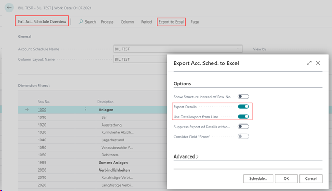Click the Description column header
This screenshot has width=332, height=191.
(x=105, y=102)
